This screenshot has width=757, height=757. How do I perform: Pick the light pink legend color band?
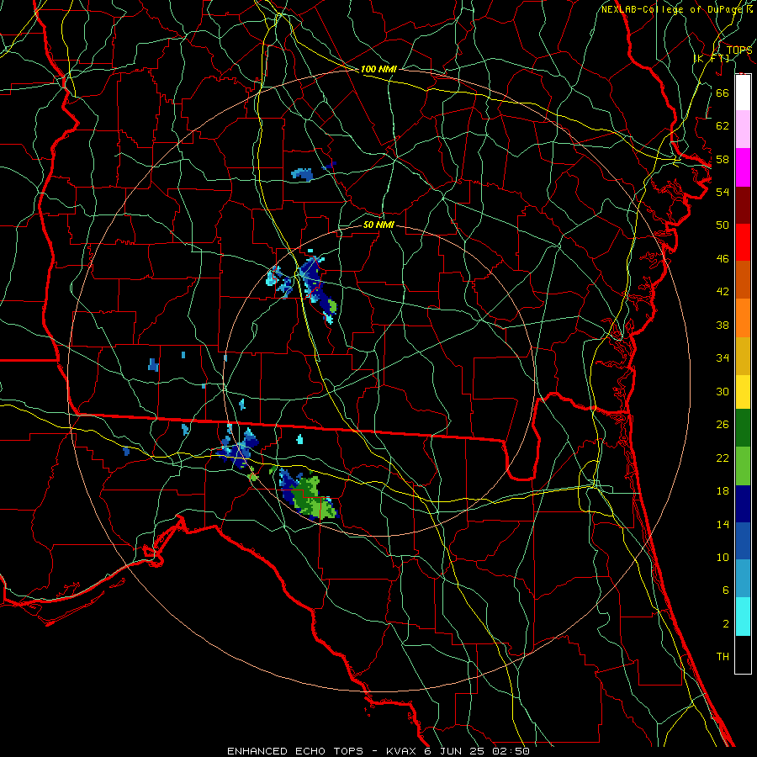[743, 129]
